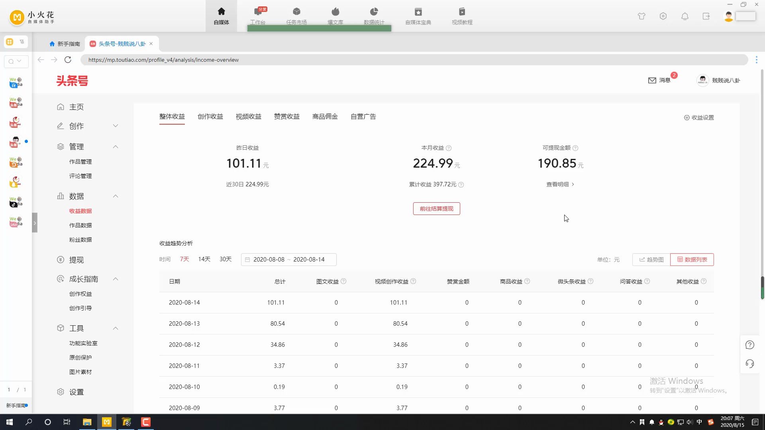Click the logout icon in header

pyautogui.click(x=706, y=16)
